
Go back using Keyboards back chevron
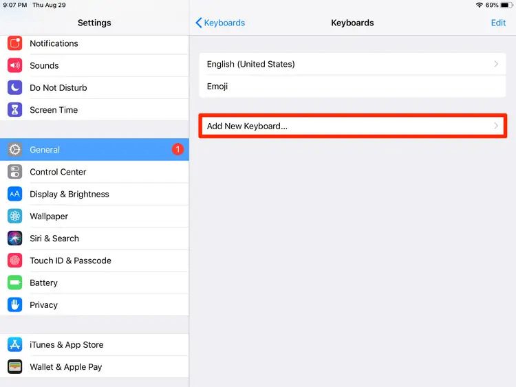click(x=199, y=23)
